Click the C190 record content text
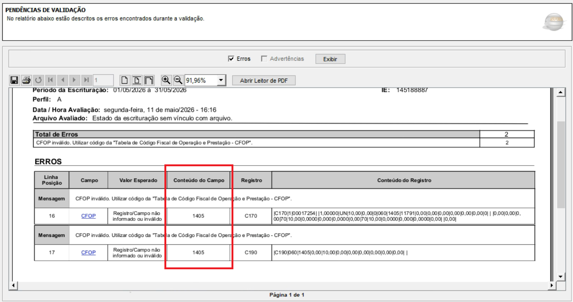The image size is (573, 302). tap(340, 253)
